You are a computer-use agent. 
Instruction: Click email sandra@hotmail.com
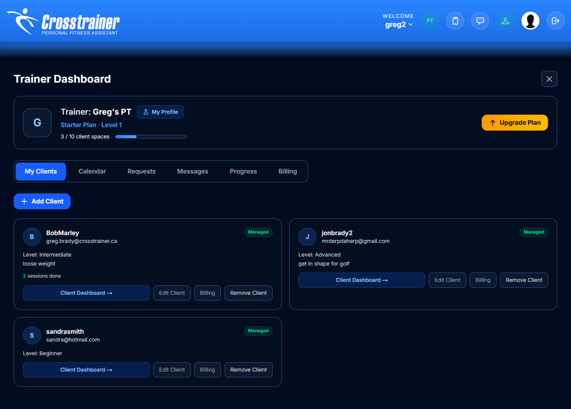point(73,340)
